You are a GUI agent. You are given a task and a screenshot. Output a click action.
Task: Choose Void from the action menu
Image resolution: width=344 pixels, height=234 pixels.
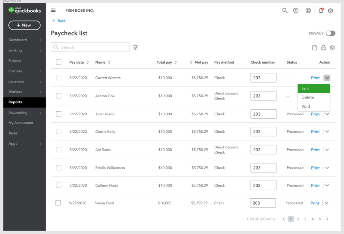[314, 106]
